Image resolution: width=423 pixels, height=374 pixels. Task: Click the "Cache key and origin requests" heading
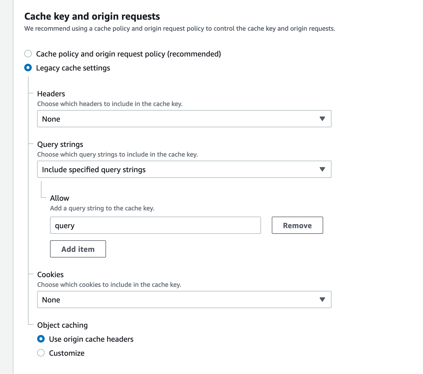[92, 16]
